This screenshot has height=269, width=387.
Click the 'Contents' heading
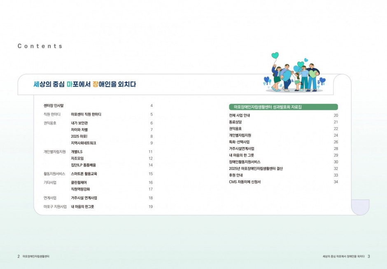point(40,46)
